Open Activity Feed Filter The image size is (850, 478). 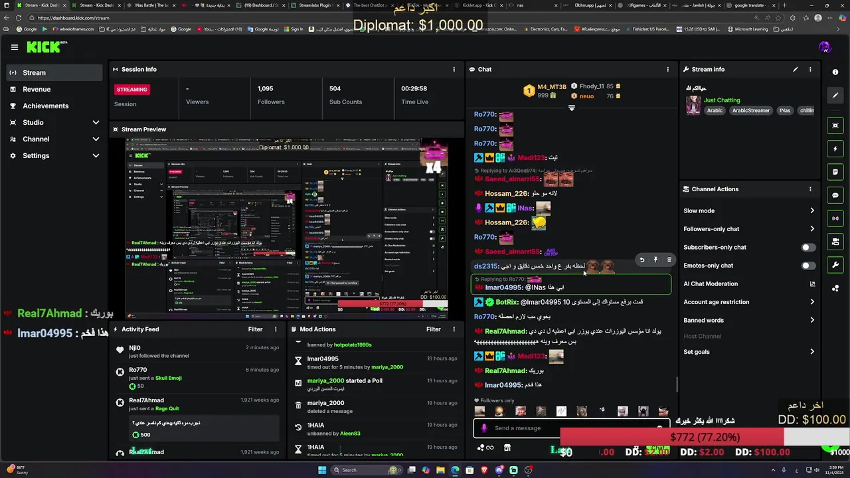coord(255,329)
